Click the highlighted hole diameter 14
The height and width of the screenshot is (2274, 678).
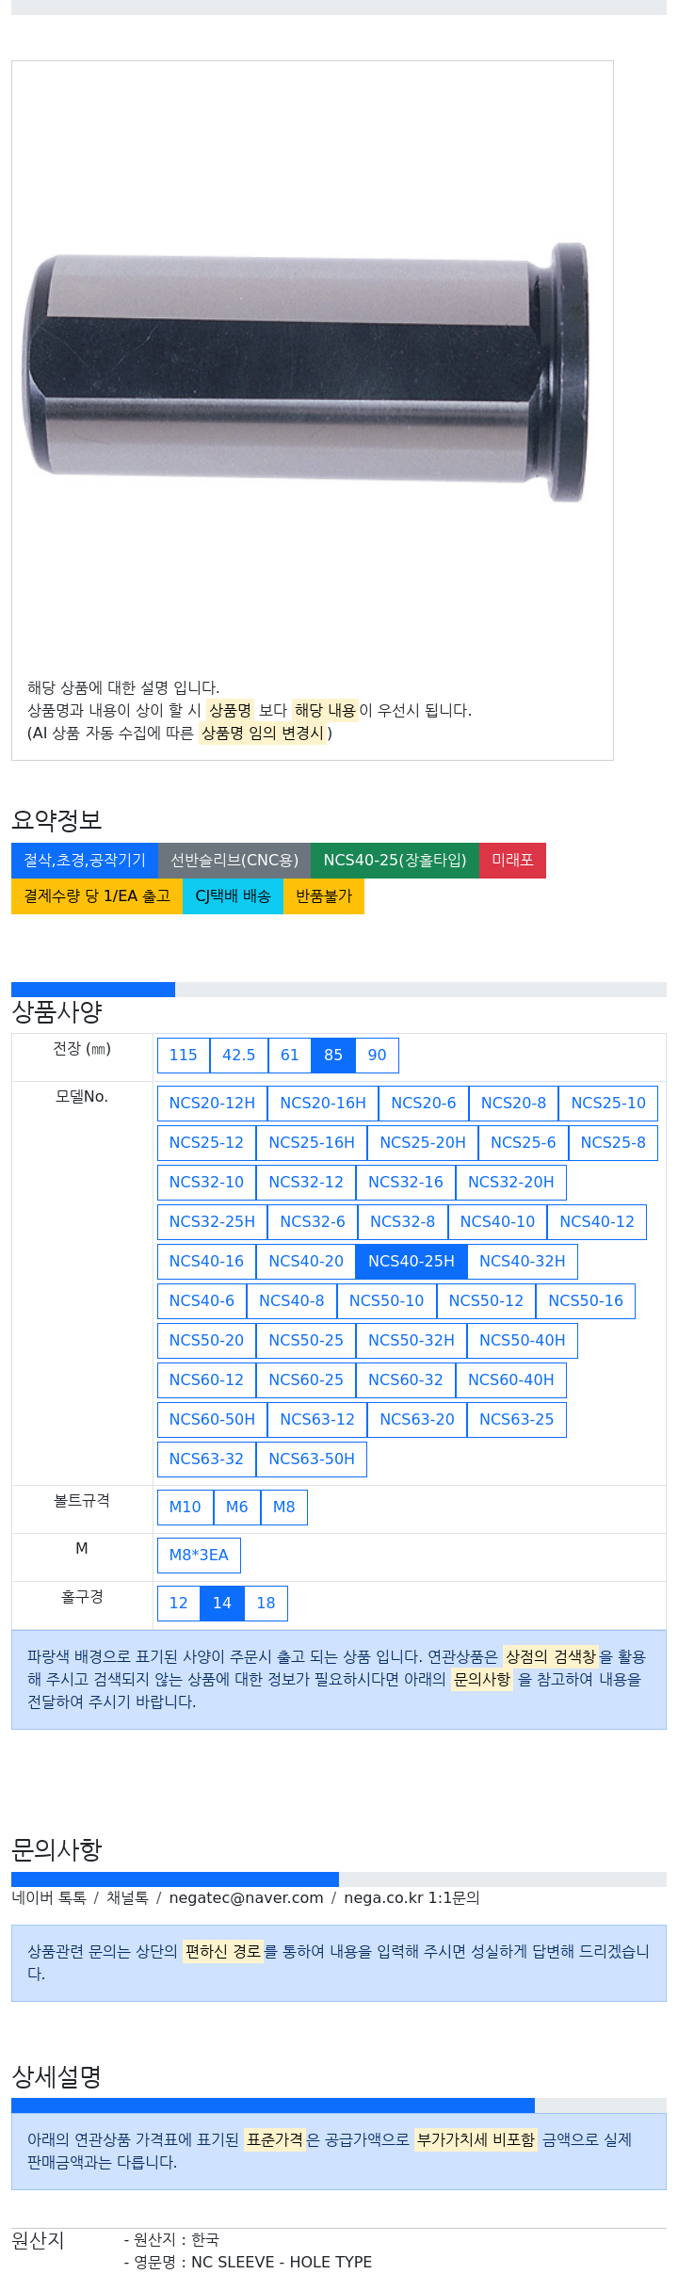[222, 1604]
